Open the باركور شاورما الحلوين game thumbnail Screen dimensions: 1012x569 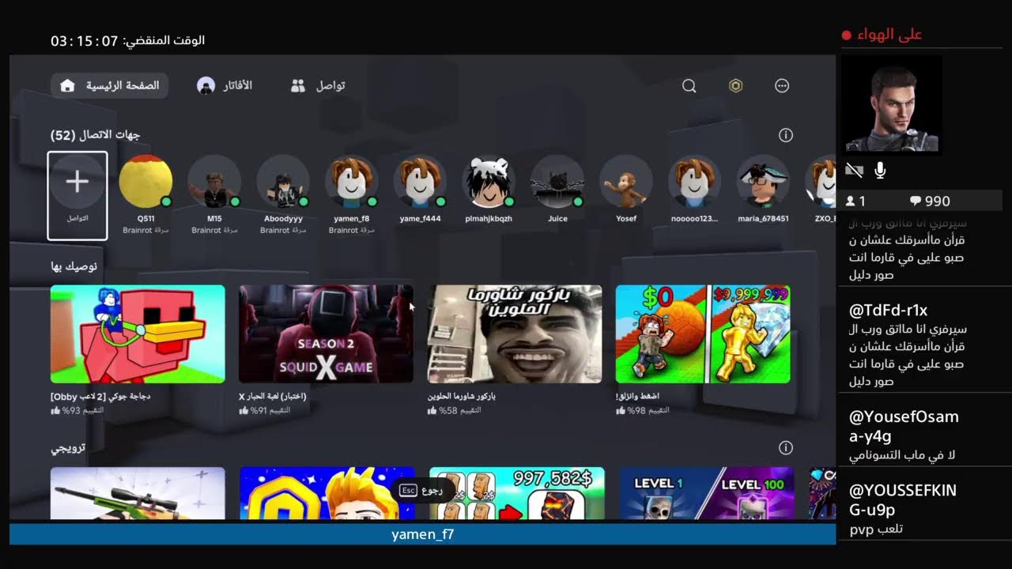515,334
